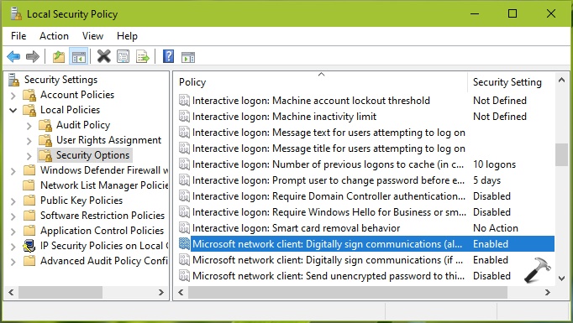Screen dimensions: 573x323
Task: Click the Audit Policy folder icon
Action: pyautogui.click(x=45, y=125)
